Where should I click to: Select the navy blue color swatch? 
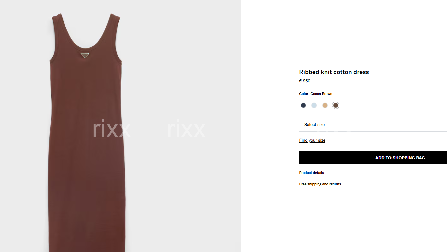[x=303, y=105]
